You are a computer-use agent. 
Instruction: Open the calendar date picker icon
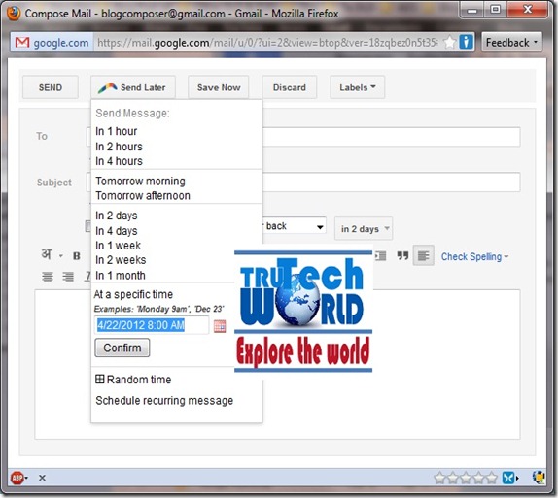point(220,326)
